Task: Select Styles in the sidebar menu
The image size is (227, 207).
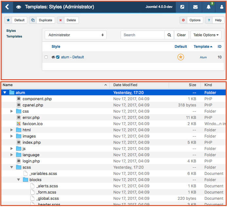Action: (x=11, y=31)
